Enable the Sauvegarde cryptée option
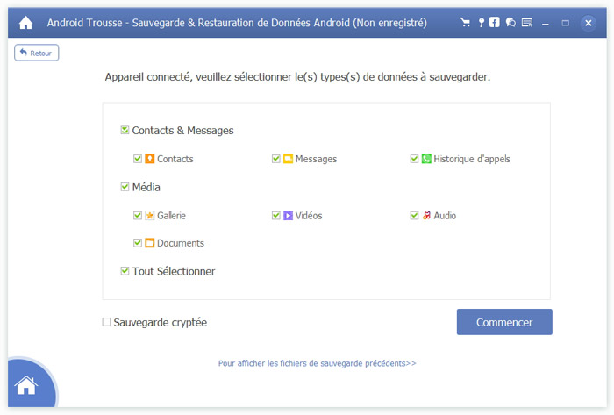 [107, 322]
